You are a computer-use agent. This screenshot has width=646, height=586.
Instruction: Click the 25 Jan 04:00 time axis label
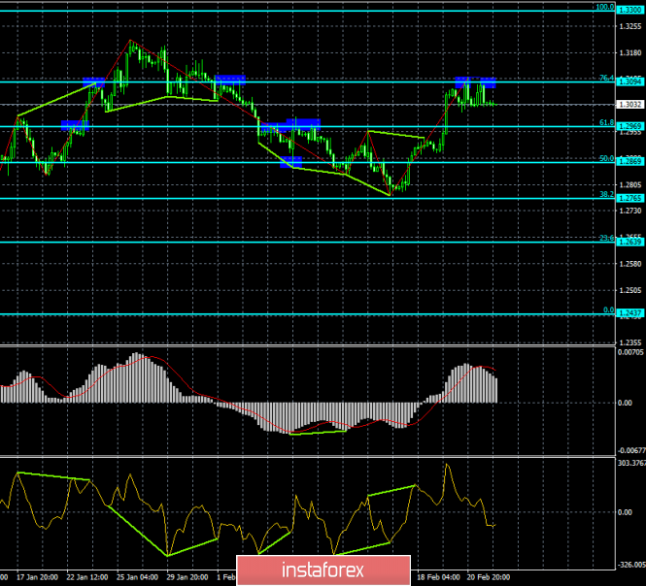[137, 577]
